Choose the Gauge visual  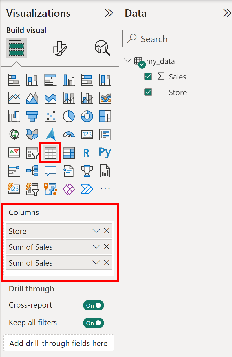click(69, 134)
